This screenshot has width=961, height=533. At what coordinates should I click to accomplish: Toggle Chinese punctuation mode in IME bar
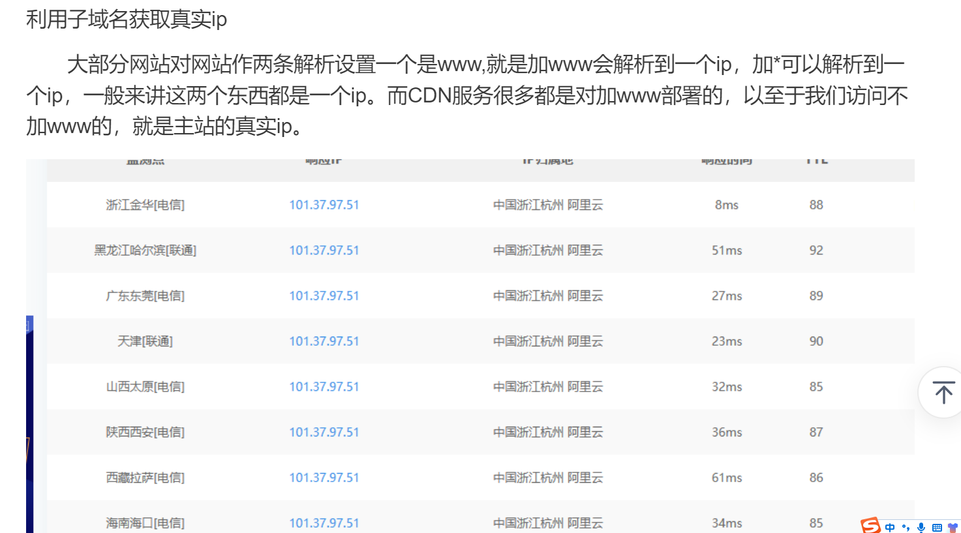906,527
